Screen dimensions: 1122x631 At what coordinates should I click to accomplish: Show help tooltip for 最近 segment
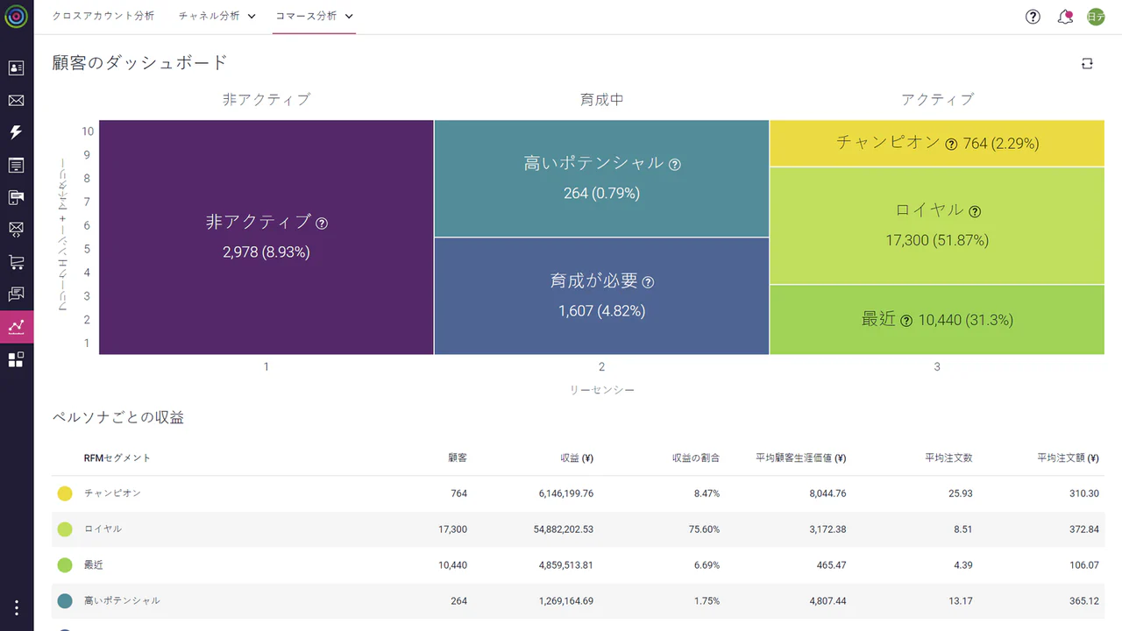tap(906, 321)
